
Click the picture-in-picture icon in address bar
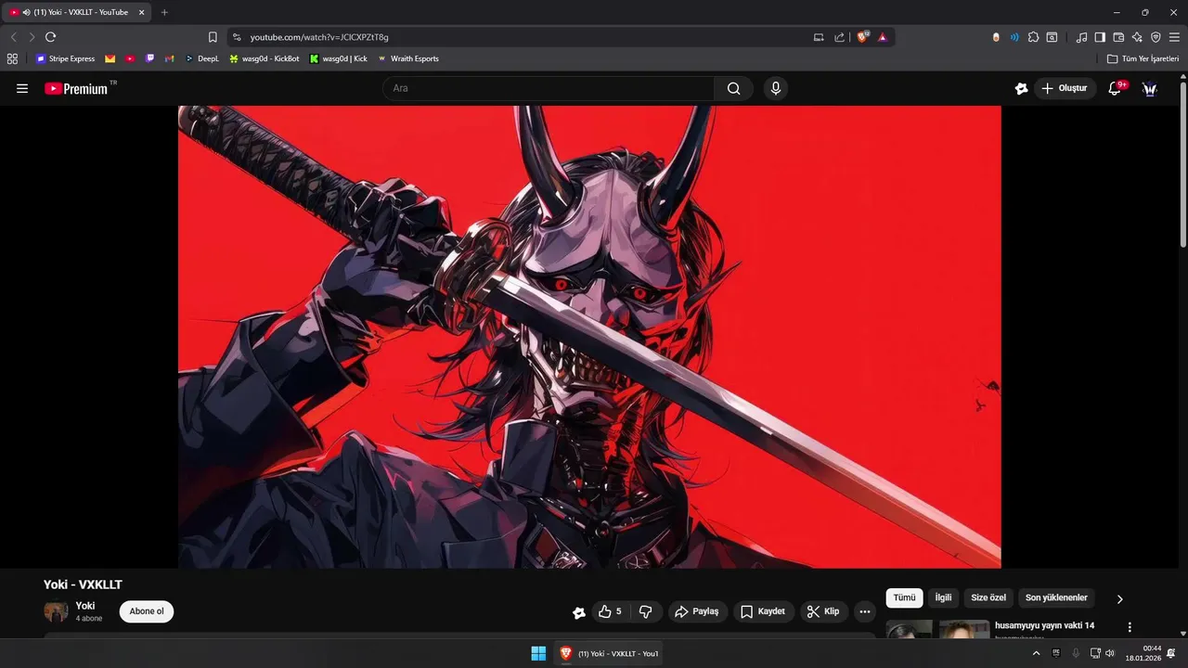pyautogui.click(x=819, y=37)
